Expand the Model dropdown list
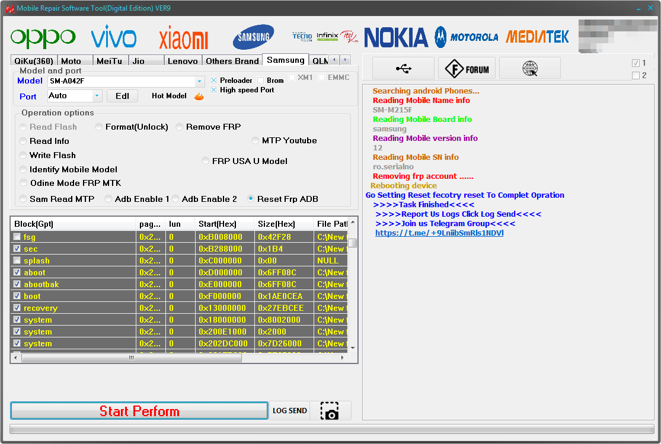This screenshot has width=661, height=444. pos(199,82)
